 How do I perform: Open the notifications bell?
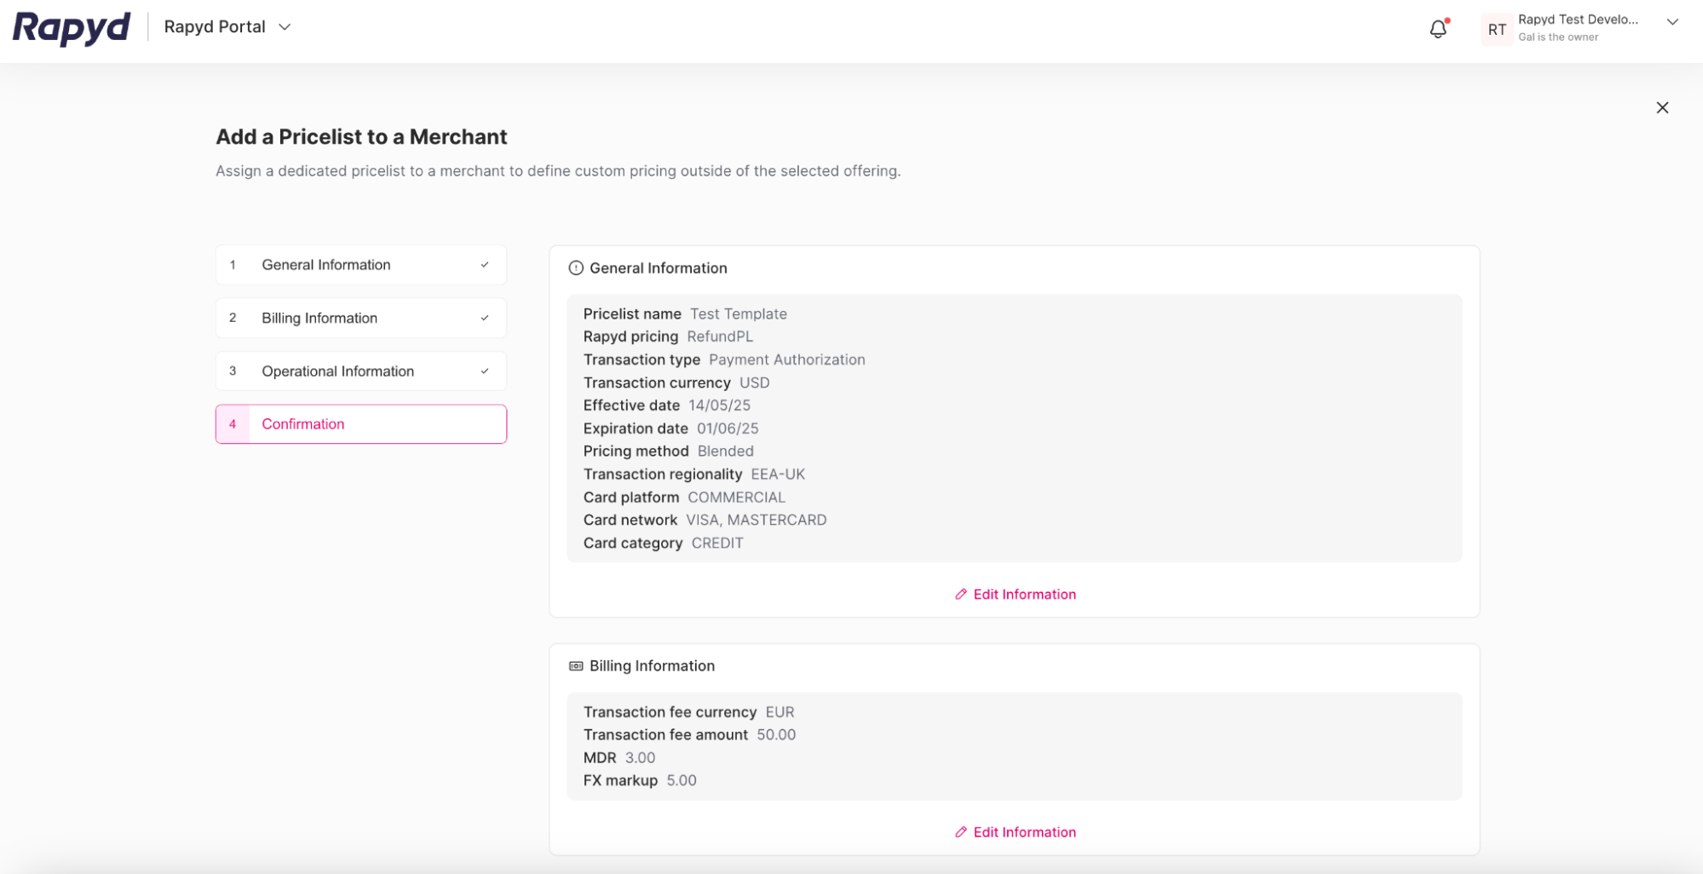1438,29
